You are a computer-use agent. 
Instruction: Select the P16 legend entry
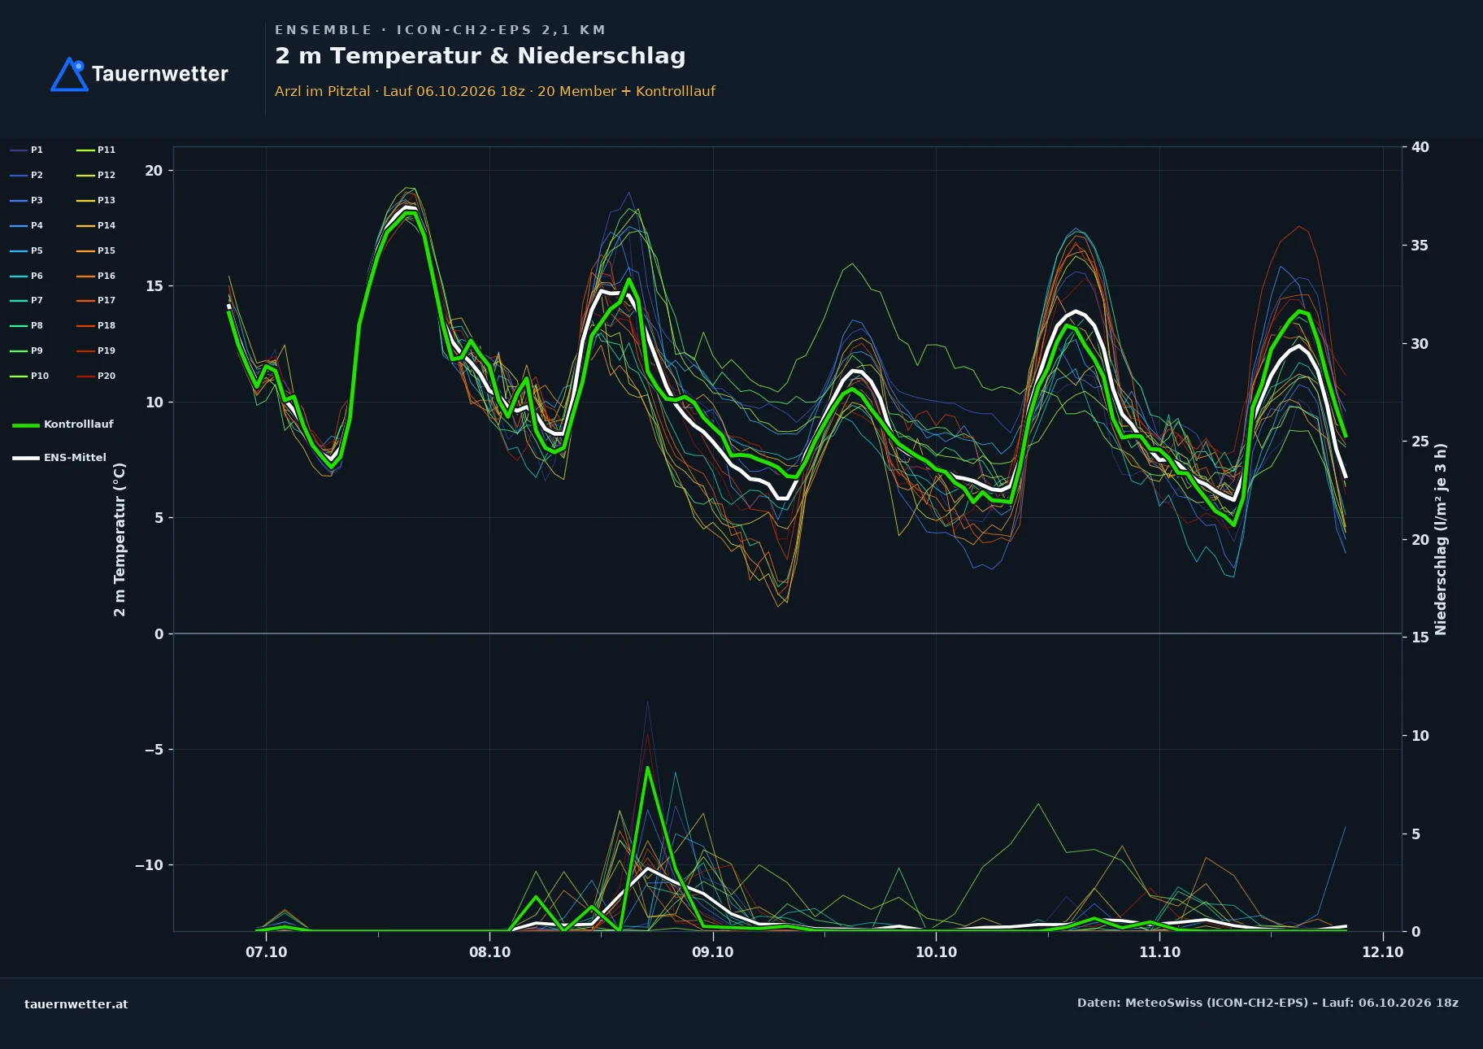tap(96, 276)
